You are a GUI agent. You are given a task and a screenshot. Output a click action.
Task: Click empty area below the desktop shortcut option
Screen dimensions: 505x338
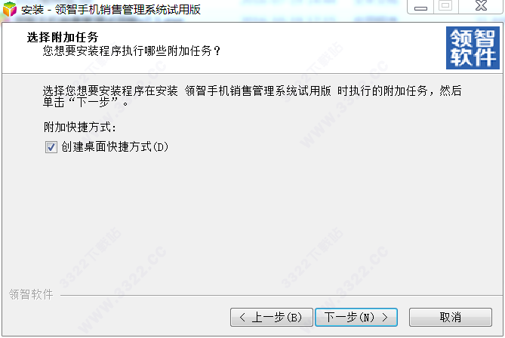[251, 219]
